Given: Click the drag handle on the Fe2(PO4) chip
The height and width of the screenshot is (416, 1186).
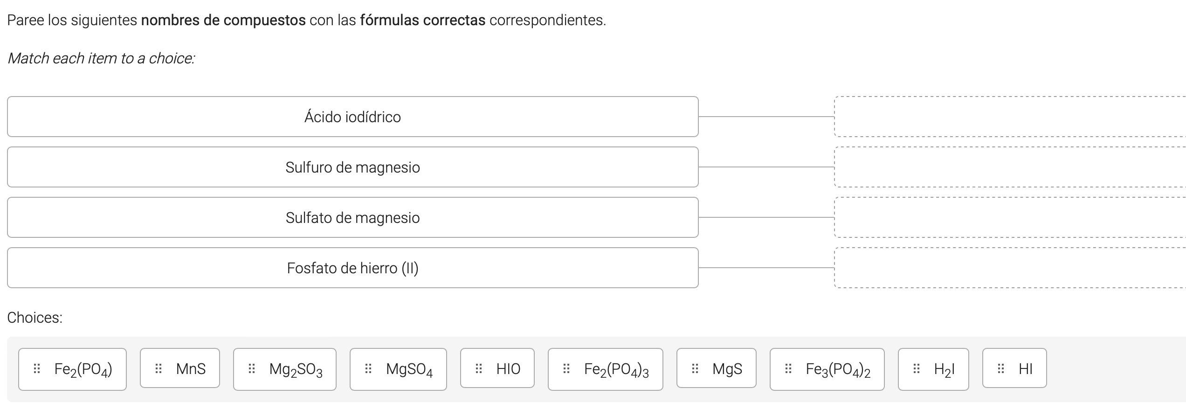Looking at the screenshot, I should click(x=36, y=368).
